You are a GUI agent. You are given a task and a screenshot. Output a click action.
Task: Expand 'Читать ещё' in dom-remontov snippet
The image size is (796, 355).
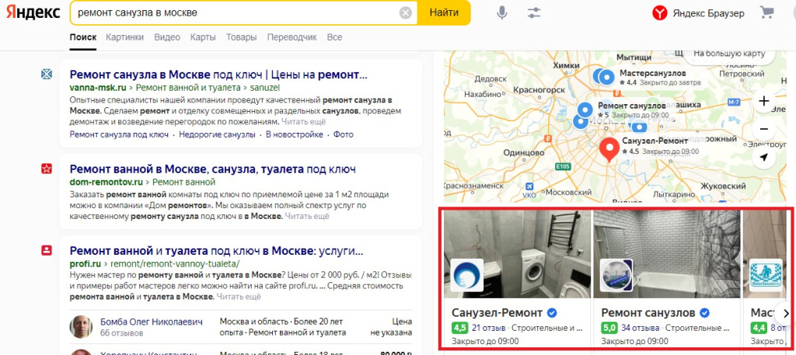(306, 217)
